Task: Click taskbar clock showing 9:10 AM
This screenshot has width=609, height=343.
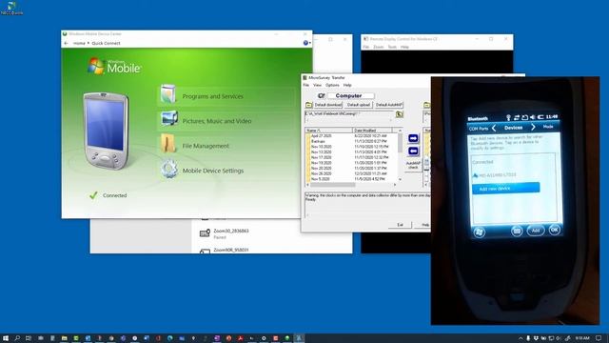Action: (x=582, y=338)
